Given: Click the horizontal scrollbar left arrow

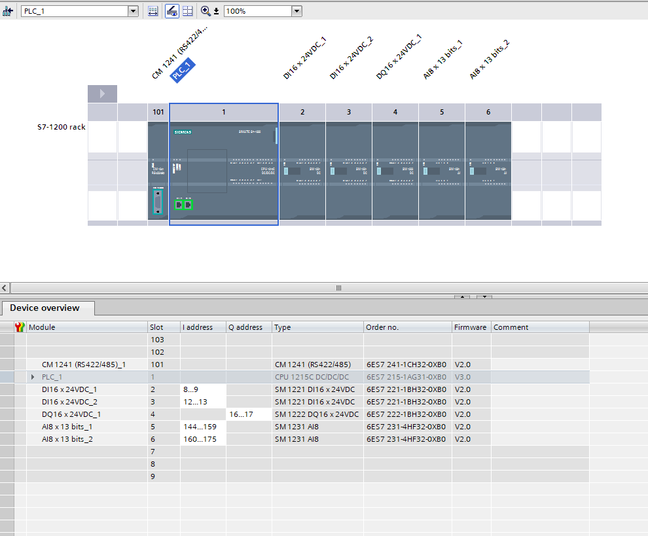Looking at the screenshot, I should [x=5, y=288].
